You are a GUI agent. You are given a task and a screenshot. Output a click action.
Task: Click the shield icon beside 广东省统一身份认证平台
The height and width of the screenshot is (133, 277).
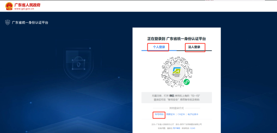tap(8, 22)
